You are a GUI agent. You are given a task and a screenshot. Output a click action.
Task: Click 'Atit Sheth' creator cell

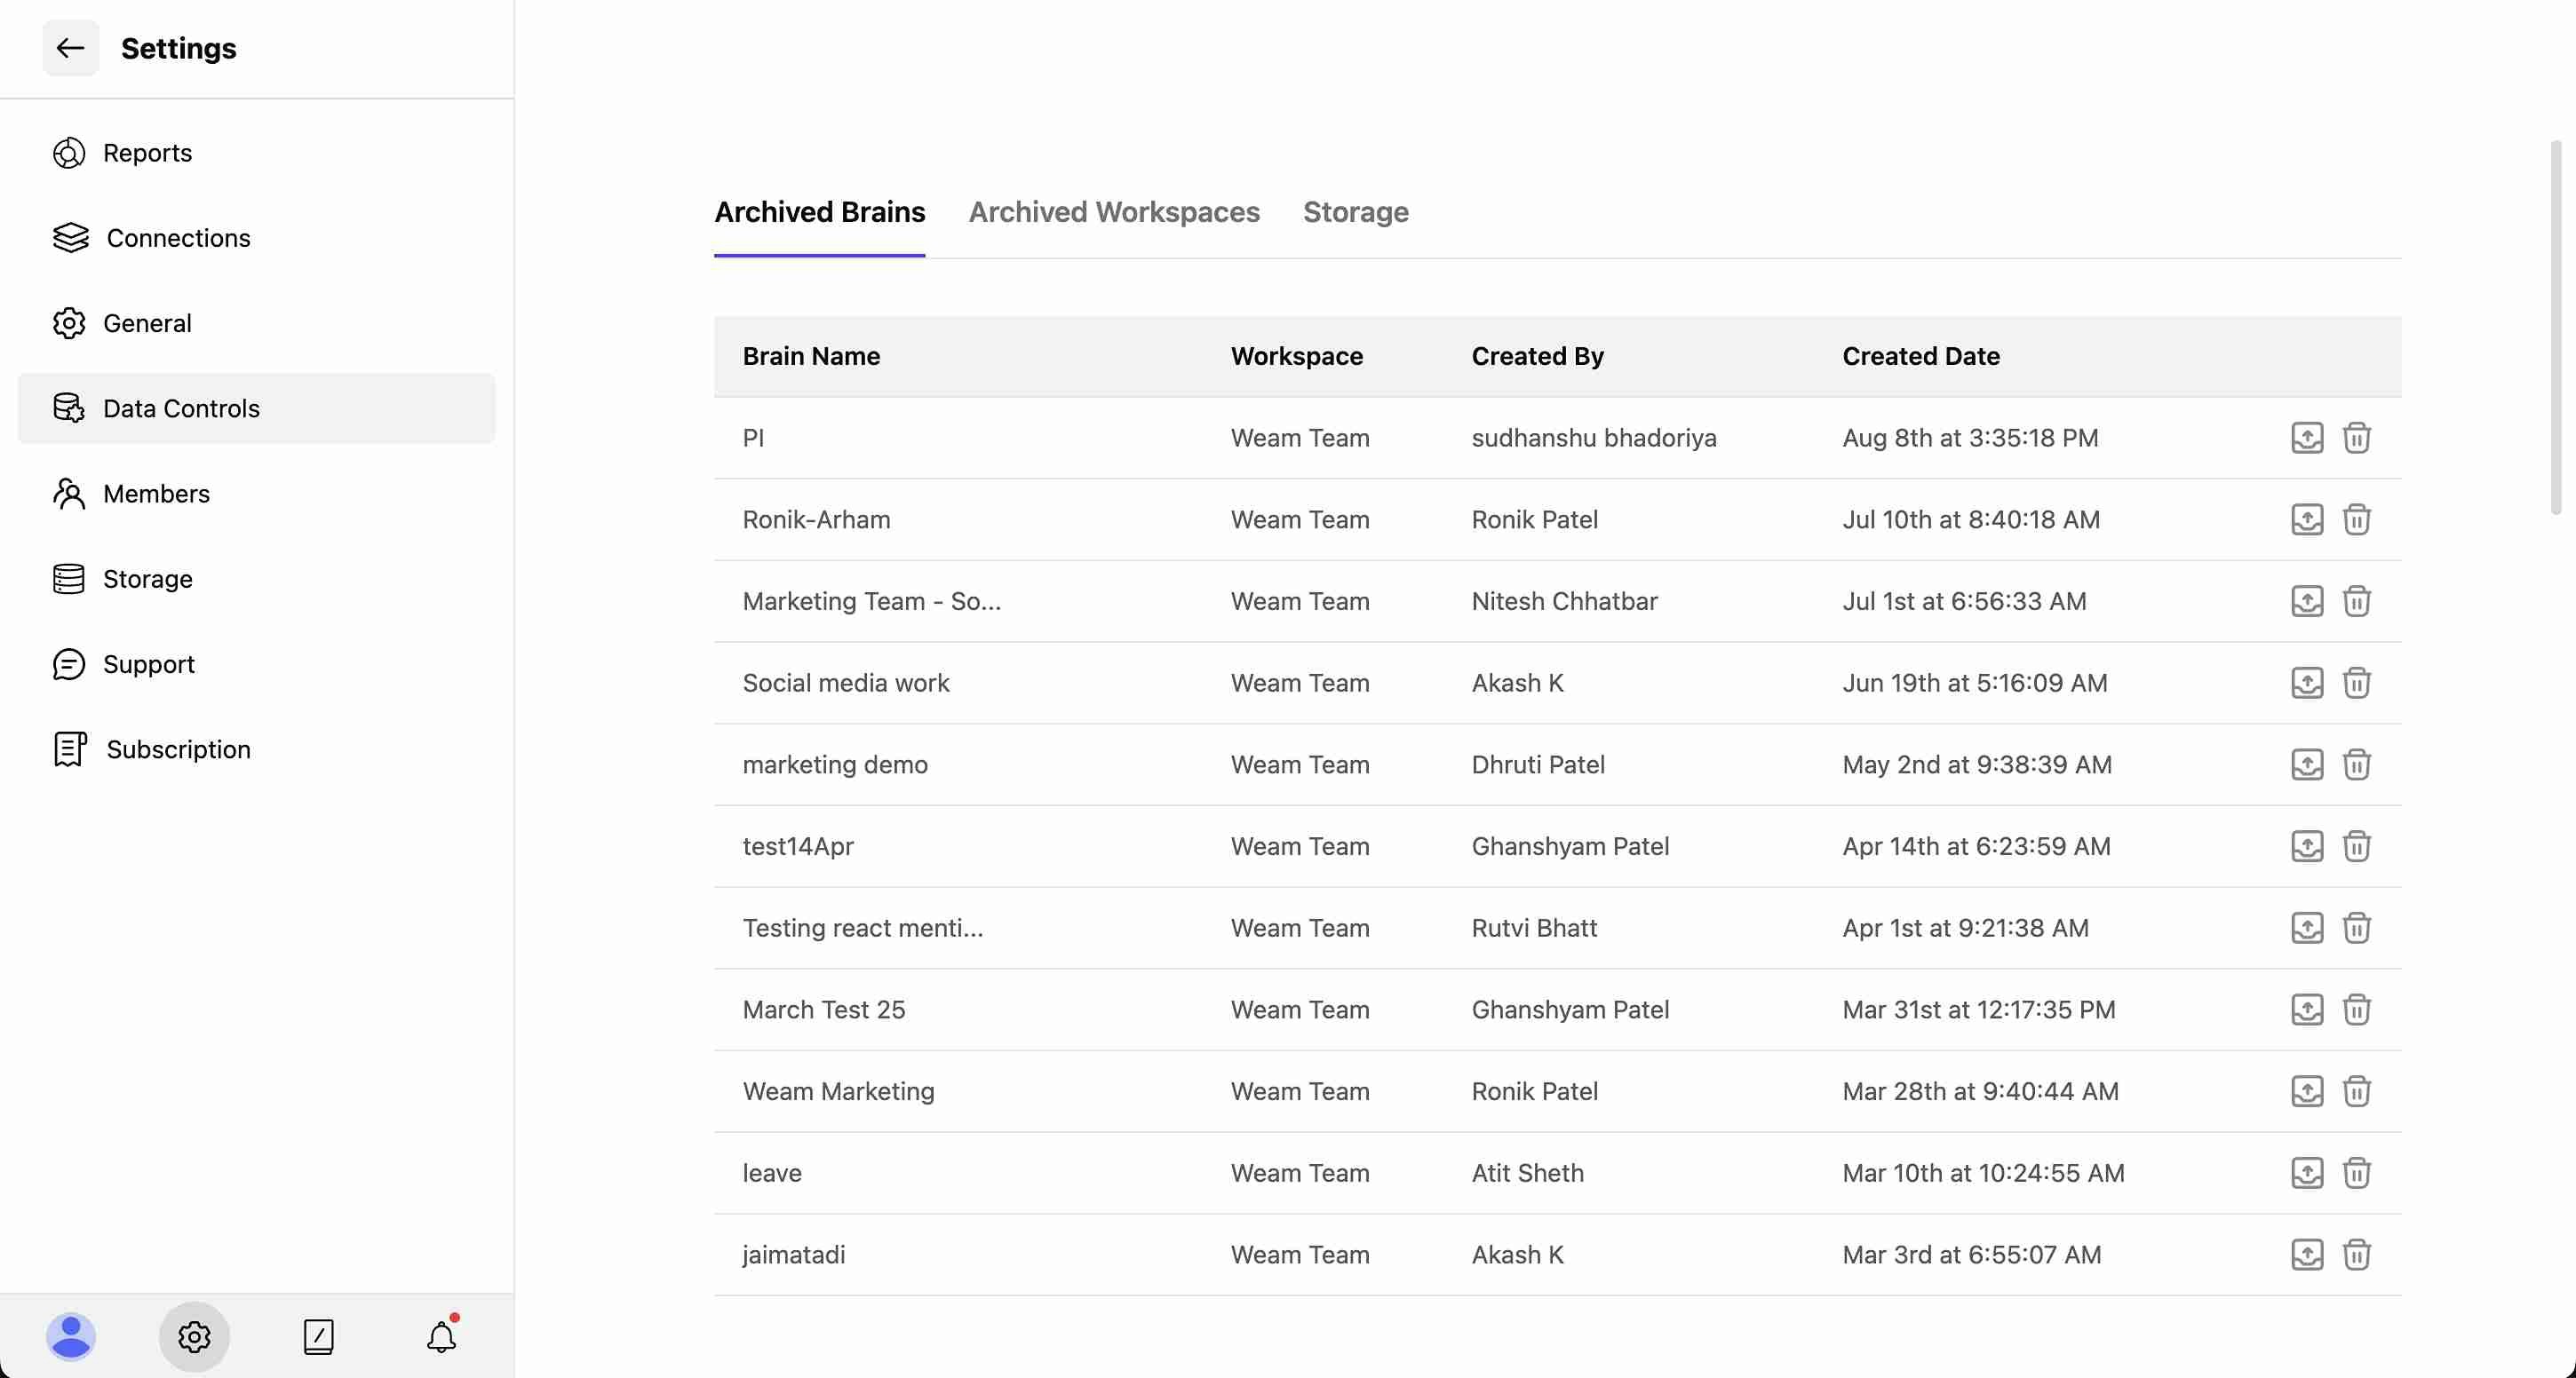pos(1527,1173)
